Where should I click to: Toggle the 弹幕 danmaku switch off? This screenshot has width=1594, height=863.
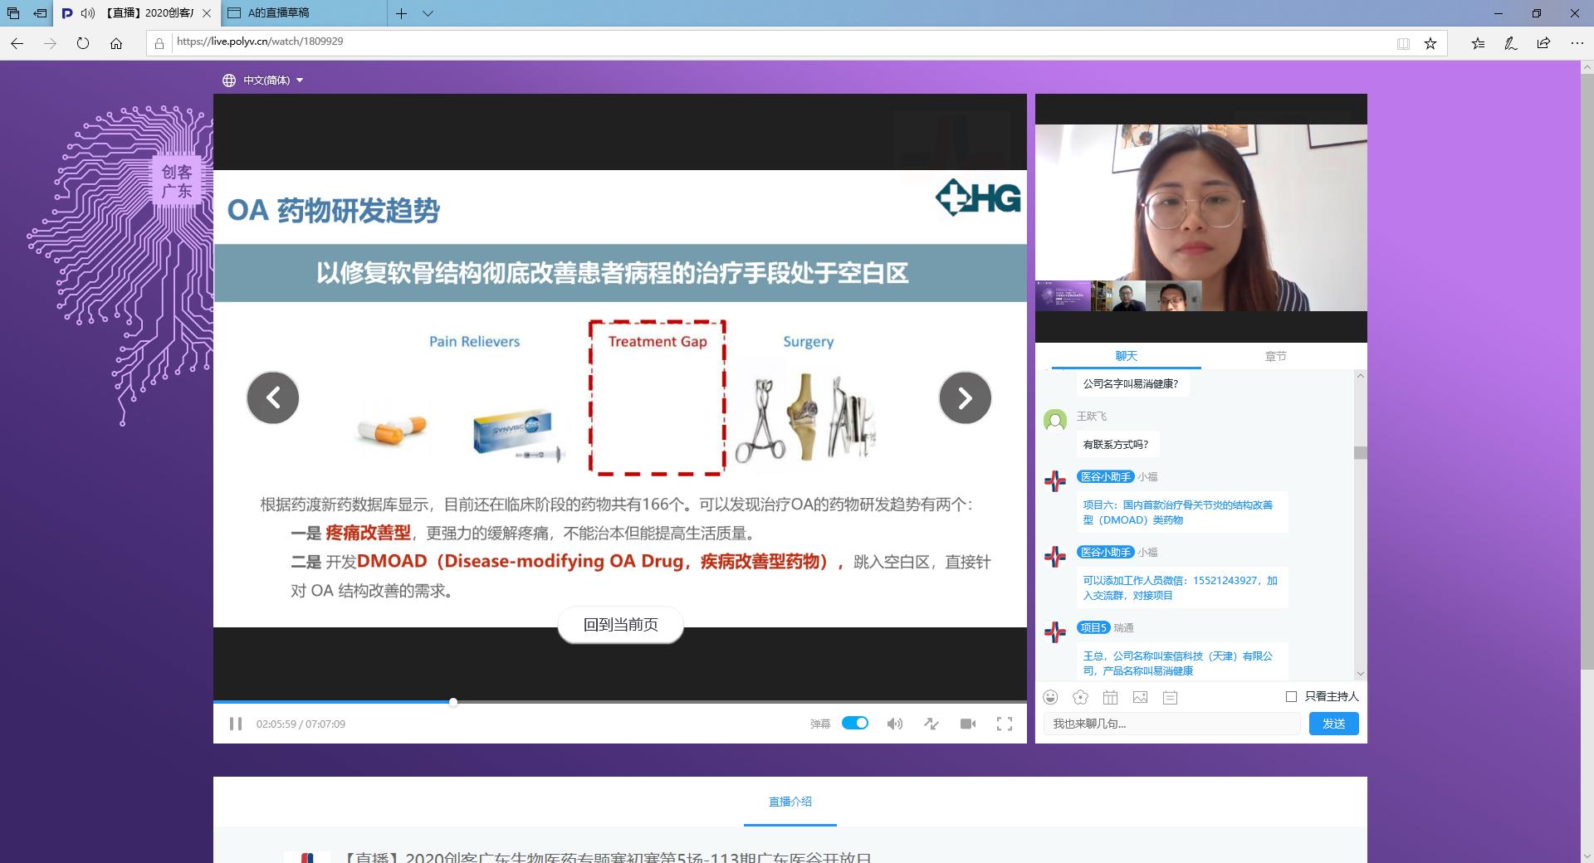(856, 723)
